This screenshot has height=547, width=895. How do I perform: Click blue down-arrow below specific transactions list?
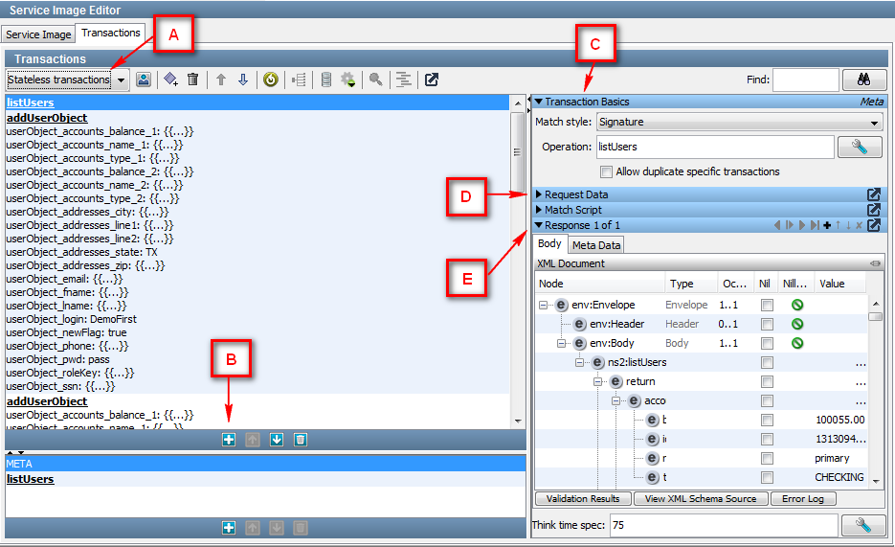pyautogui.click(x=277, y=440)
